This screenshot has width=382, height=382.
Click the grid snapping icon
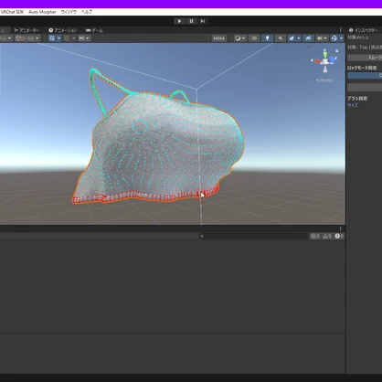pyautogui.click(x=68, y=38)
